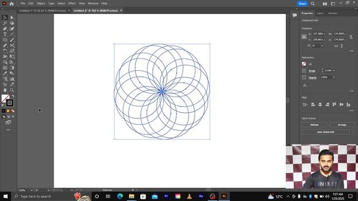Select the Lasso tool

point(12,23)
